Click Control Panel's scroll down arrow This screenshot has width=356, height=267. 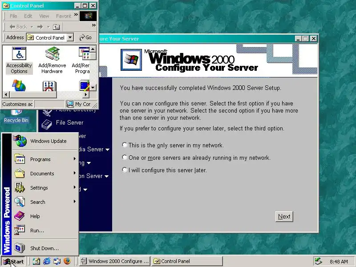[93, 87]
